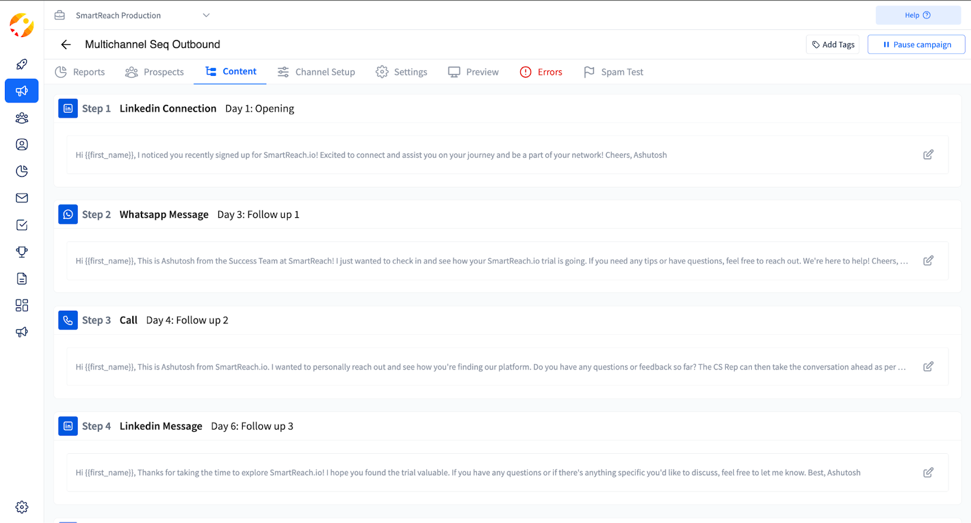
Task: Edit the Step 4 Linkedin Message content
Action: (928, 473)
